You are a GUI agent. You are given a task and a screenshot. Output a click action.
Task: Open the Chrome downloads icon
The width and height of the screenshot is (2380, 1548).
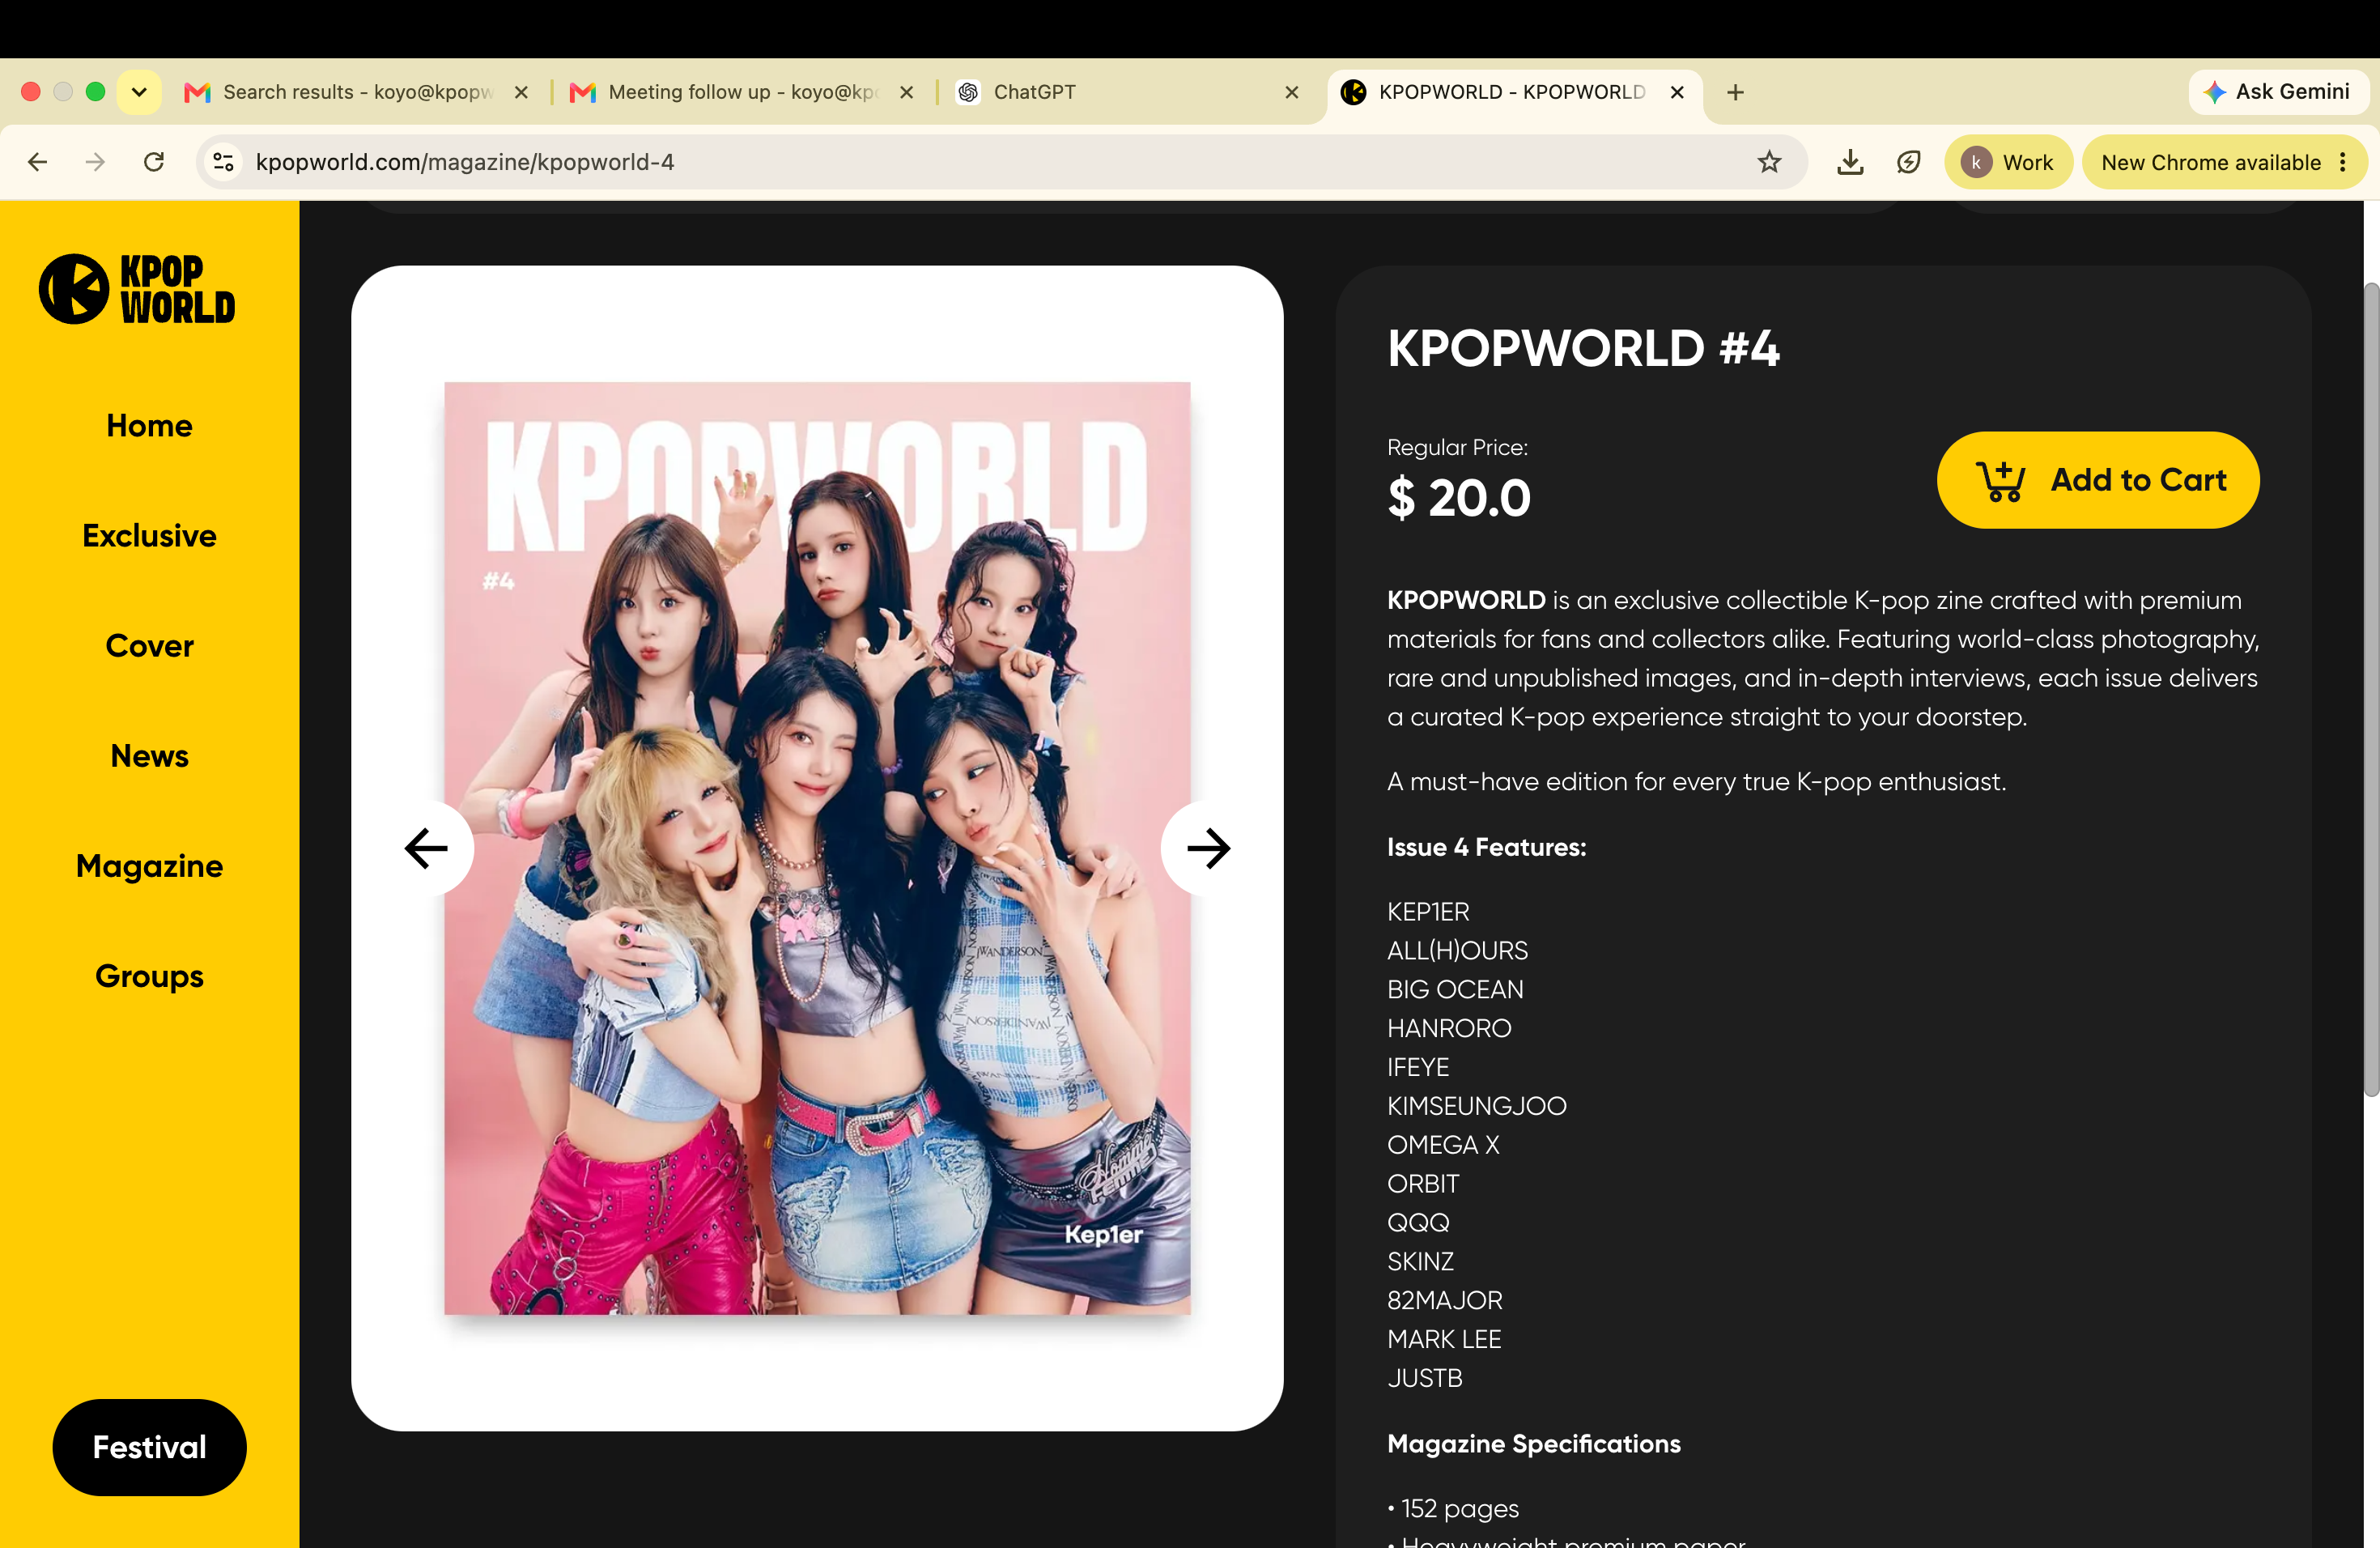(x=1850, y=162)
